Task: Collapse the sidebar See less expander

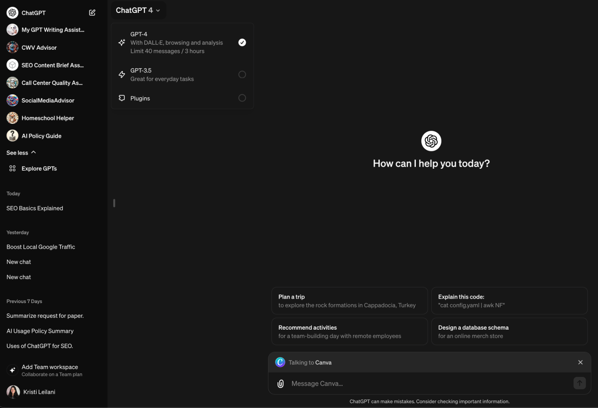Action: coord(21,153)
